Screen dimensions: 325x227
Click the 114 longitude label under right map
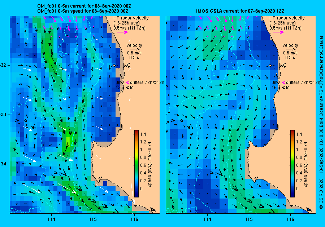tap(208, 219)
